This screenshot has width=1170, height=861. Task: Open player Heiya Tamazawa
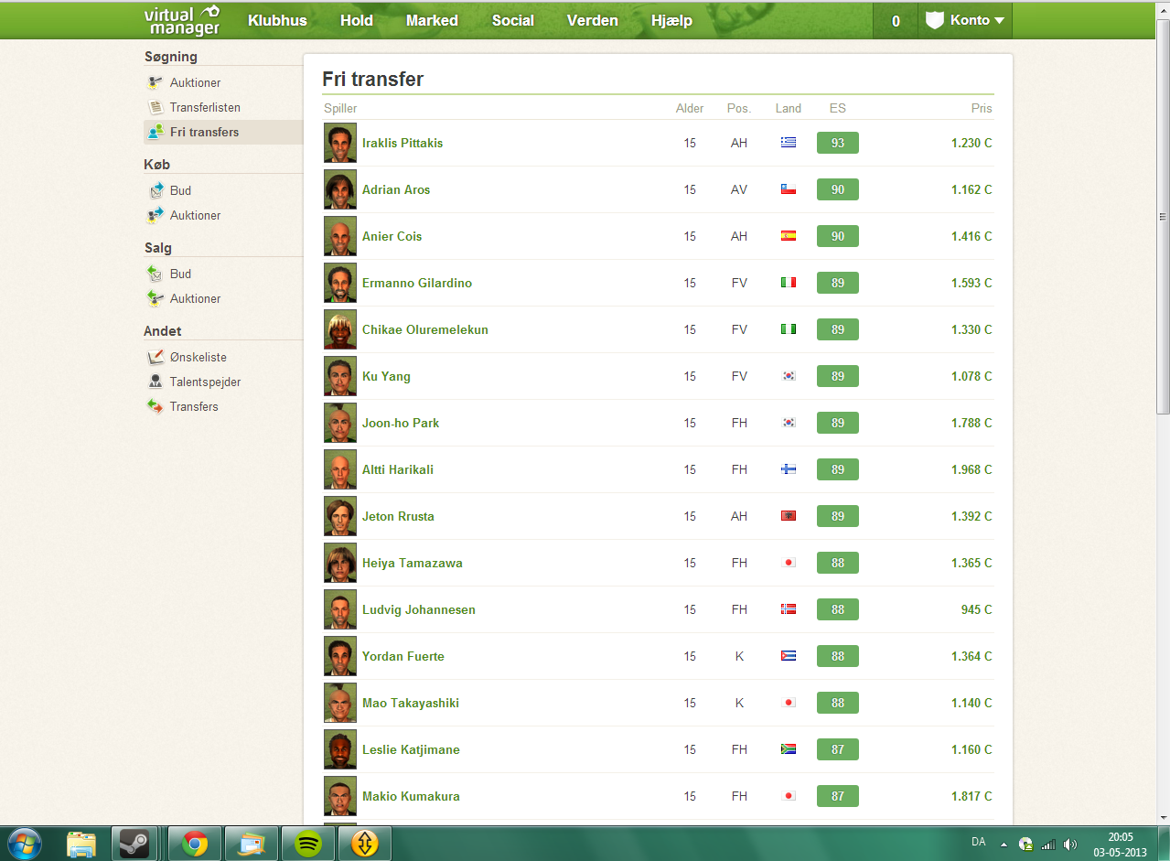click(413, 563)
